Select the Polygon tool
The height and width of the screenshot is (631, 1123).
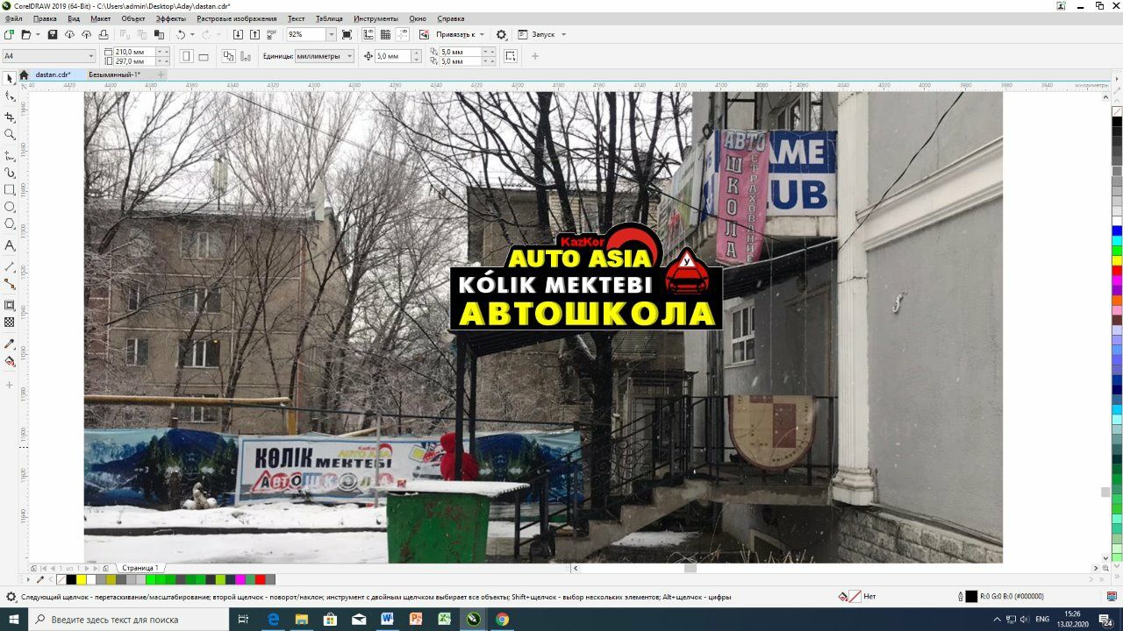pos(10,224)
